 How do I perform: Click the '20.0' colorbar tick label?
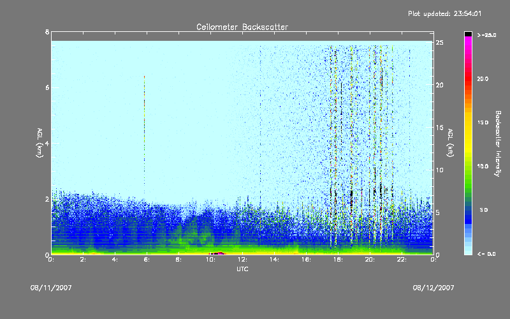(x=483, y=79)
